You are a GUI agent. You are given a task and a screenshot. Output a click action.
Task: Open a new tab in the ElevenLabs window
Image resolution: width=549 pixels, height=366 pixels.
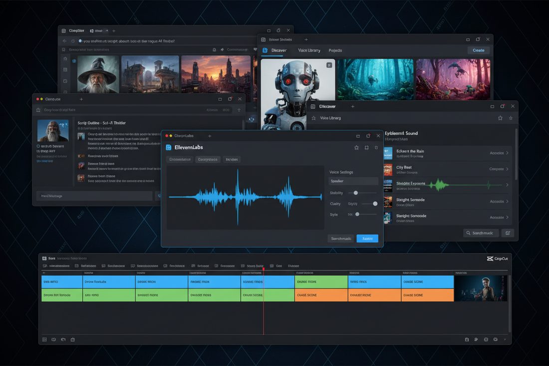point(210,136)
